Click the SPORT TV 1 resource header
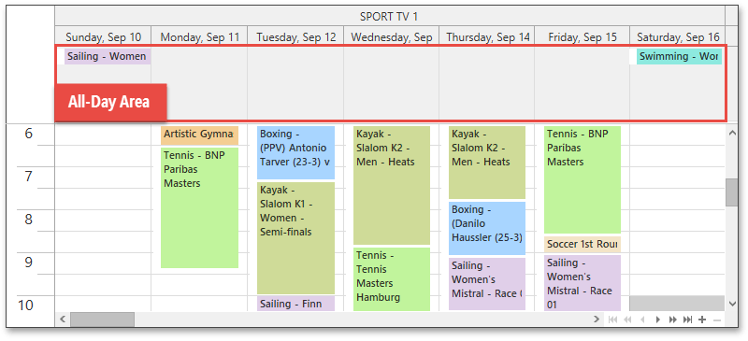Viewport: 748px width, 341px height. click(389, 16)
